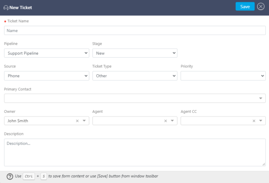Save the new ticket
Screen dimensions: 269x183
[245, 7]
